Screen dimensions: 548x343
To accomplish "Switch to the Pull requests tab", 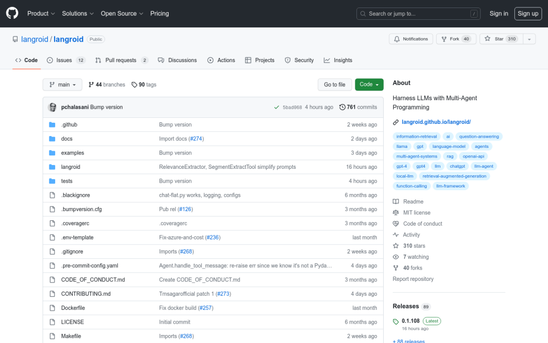I will [x=121, y=60].
